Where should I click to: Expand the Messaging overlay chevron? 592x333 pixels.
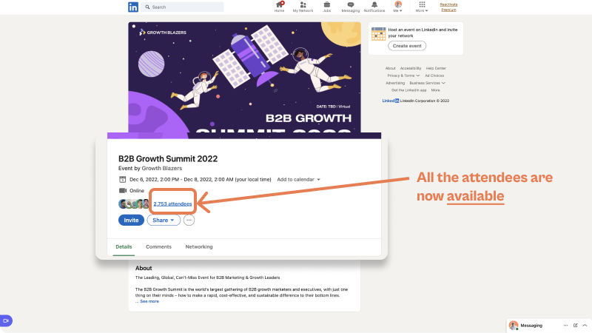(585, 326)
